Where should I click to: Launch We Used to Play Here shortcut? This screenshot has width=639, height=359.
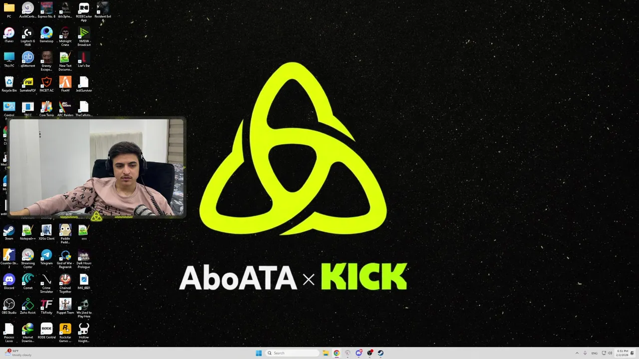(84, 308)
